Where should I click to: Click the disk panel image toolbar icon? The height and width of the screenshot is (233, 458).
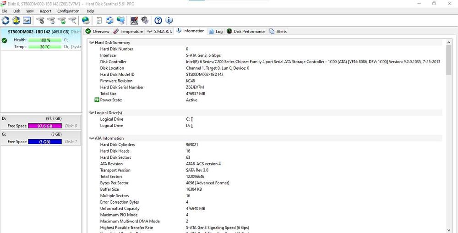click(x=27, y=21)
